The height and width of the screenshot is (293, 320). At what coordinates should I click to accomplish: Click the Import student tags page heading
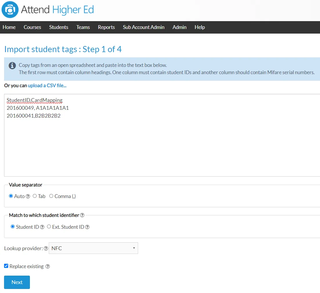(x=63, y=49)
